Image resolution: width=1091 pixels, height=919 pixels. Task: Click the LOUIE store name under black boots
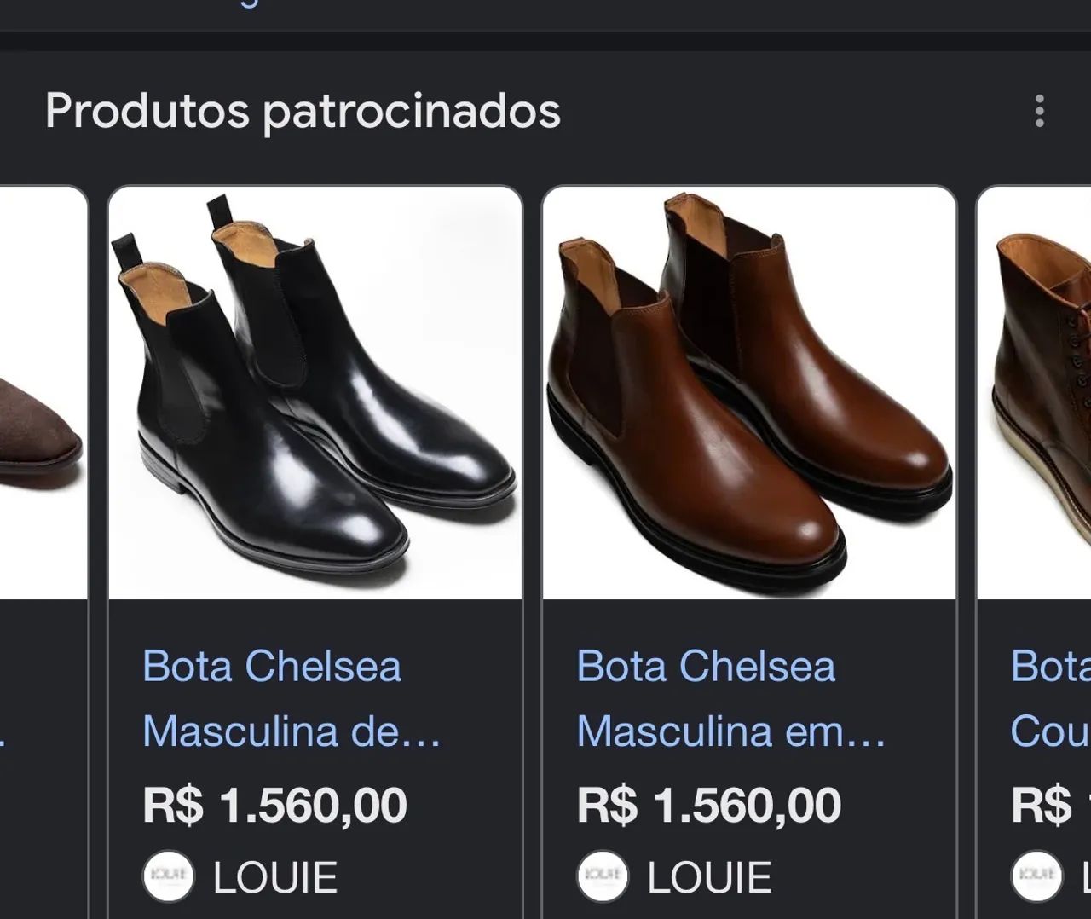275,877
